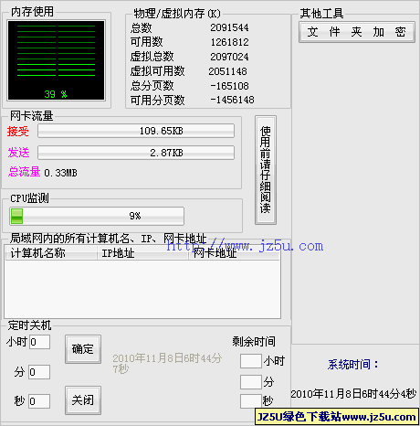
Task: Click the 接受 traffic progress bar
Action: [136, 131]
